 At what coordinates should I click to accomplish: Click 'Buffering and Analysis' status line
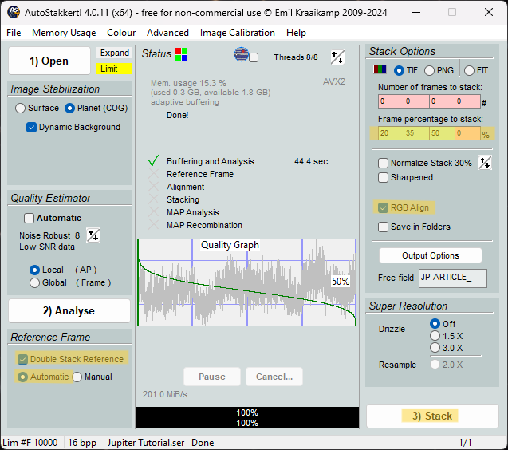[x=211, y=161]
